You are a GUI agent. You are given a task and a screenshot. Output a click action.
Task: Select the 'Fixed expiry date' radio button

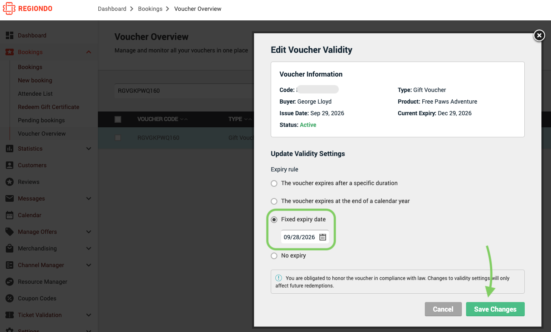pos(274,220)
